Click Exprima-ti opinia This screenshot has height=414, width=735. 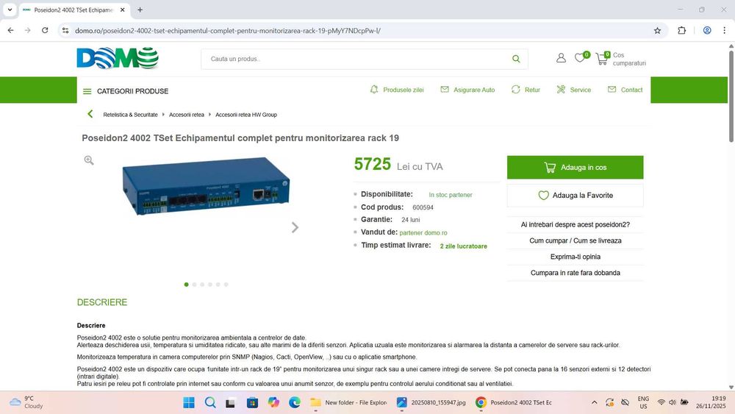tap(576, 257)
